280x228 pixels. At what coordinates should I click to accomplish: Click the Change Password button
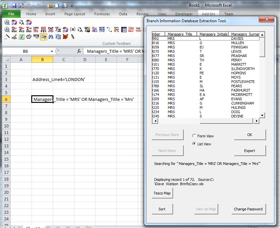pyautogui.click(x=248, y=209)
